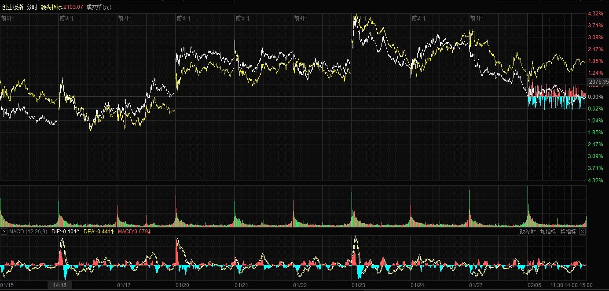Click the red 3.09% scale label
The width and height of the screenshot is (609, 291).
click(595, 37)
